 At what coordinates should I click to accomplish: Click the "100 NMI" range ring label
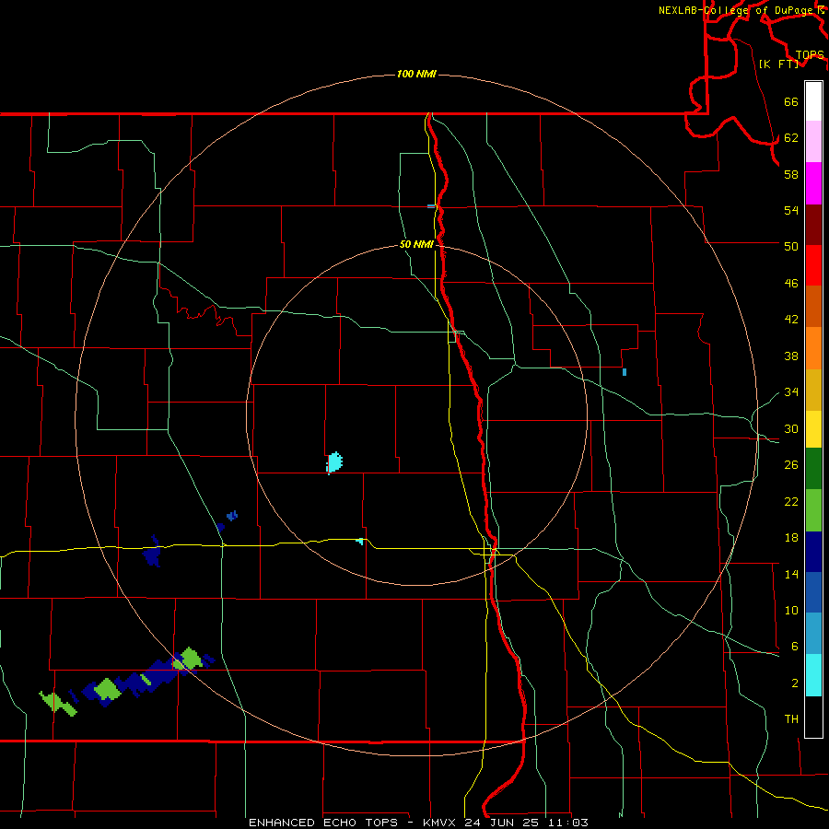coord(416,74)
